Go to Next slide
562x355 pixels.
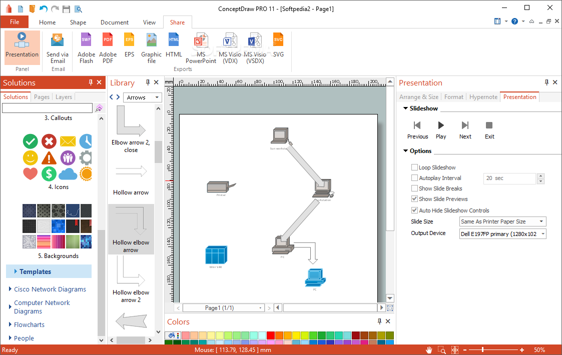(x=465, y=130)
